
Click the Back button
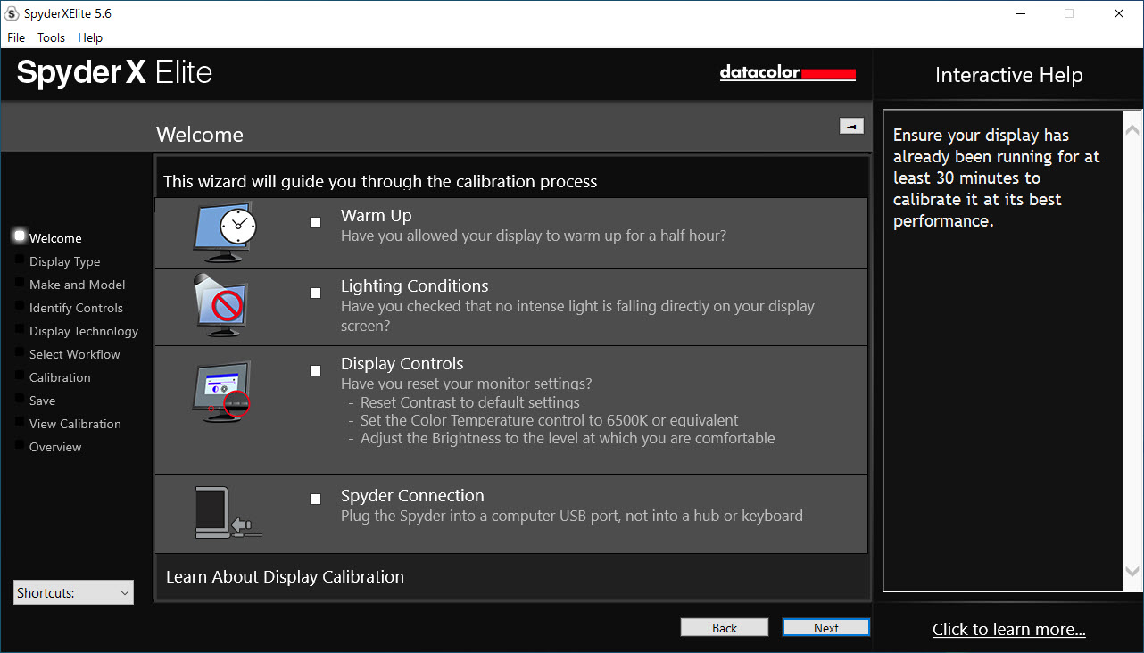pyautogui.click(x=725, y=628)
